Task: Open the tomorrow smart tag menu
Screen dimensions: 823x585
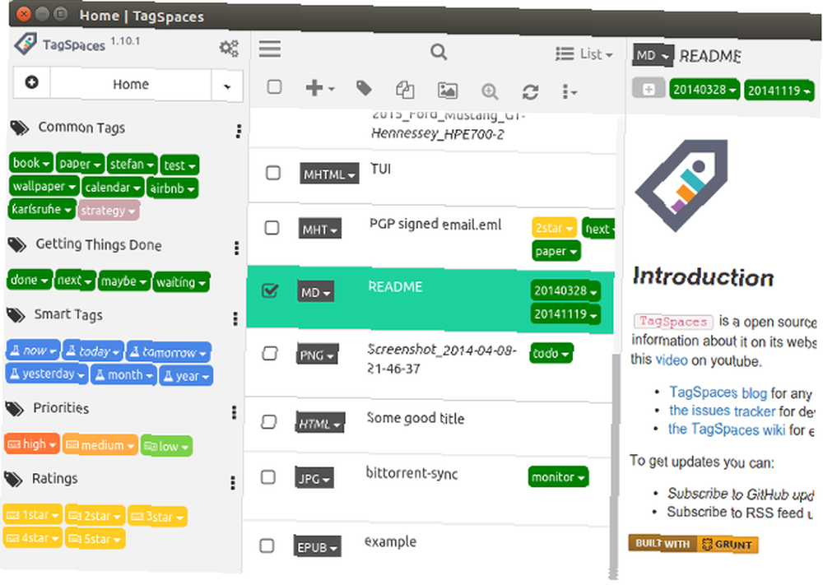Action: click(169, 352)
